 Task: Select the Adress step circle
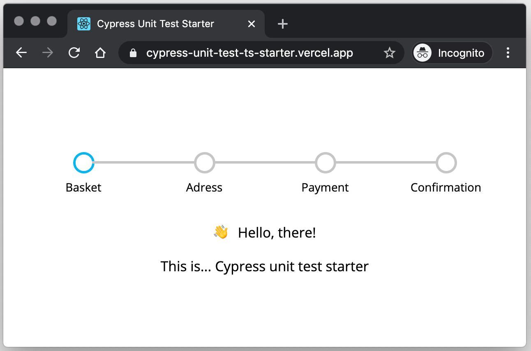[204, 162]
